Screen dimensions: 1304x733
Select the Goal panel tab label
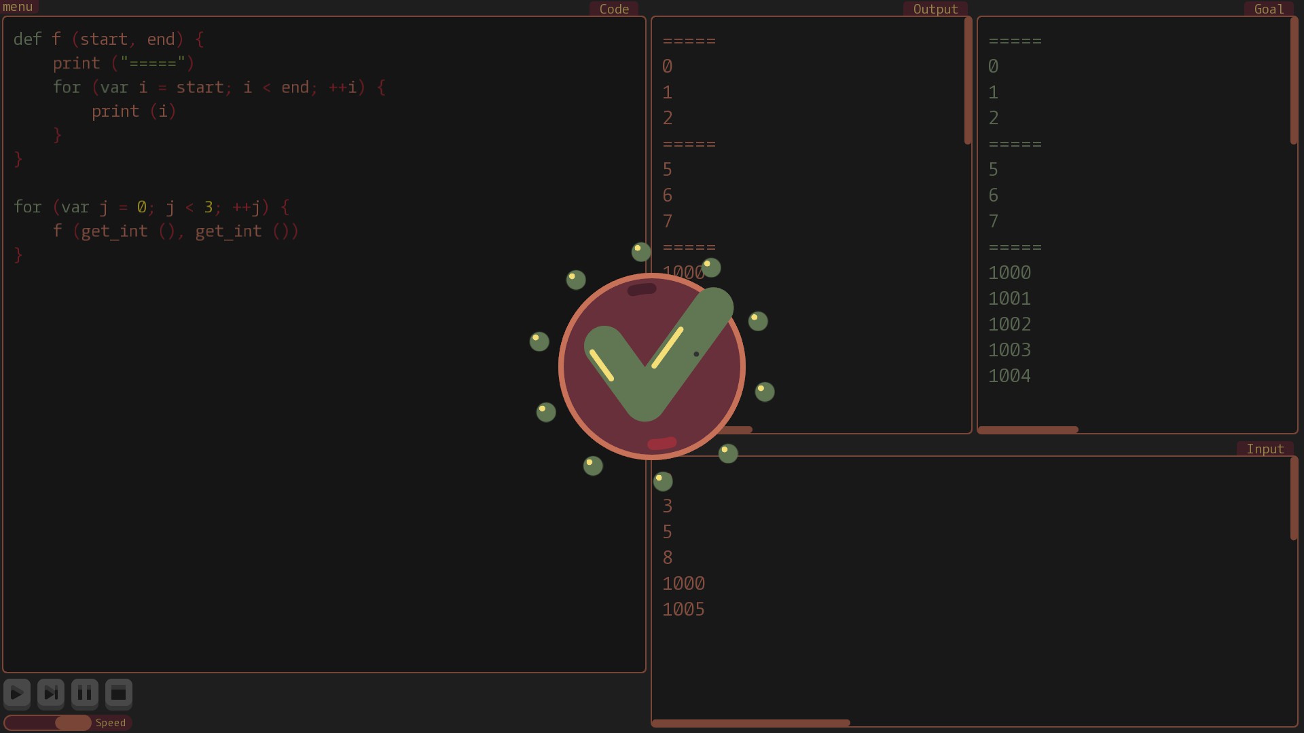(1269, 9)
